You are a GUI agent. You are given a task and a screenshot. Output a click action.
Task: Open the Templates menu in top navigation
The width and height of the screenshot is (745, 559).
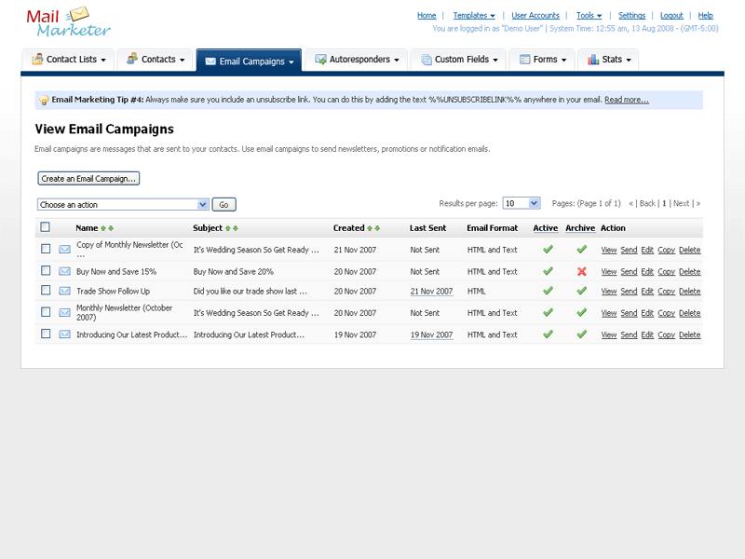(x=474, y=16)
